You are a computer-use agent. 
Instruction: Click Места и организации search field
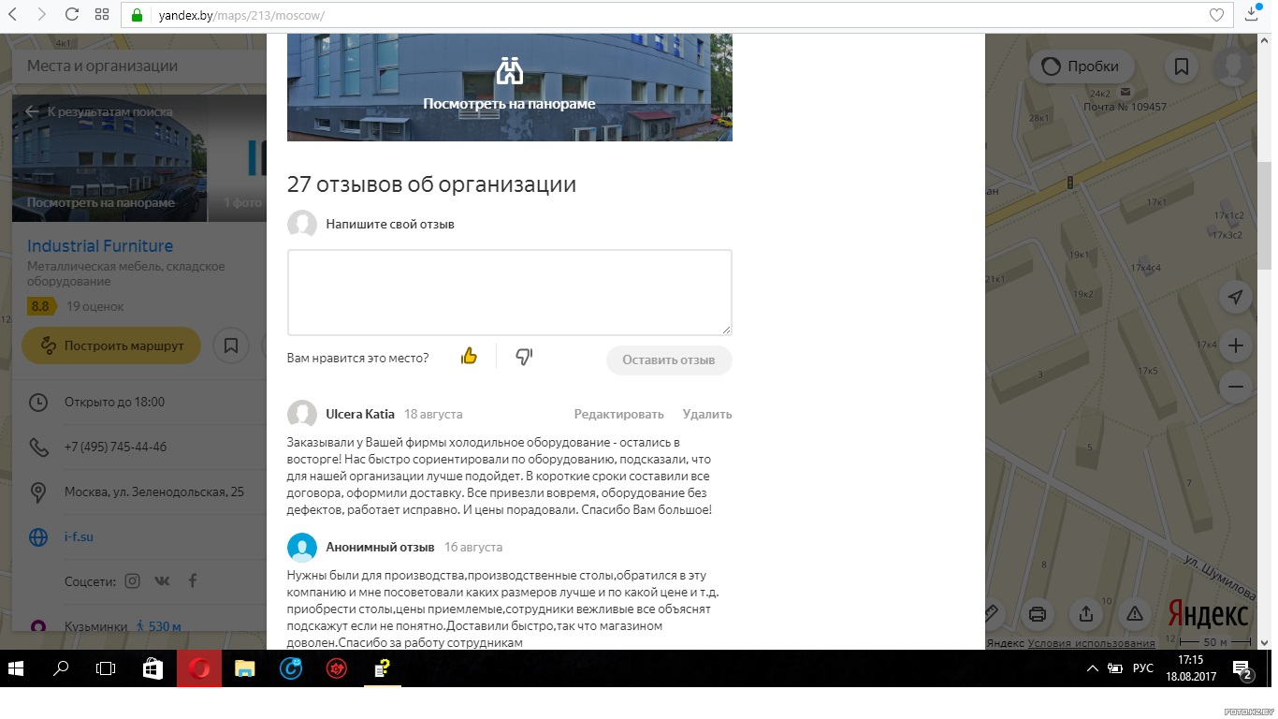[138, 66]
